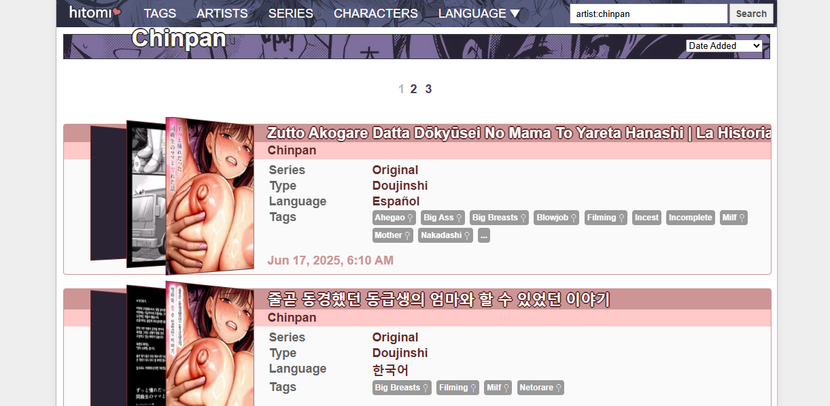Click the Nakadashi tag
This screenshot has height=406, width=830.
click(445, 235)
